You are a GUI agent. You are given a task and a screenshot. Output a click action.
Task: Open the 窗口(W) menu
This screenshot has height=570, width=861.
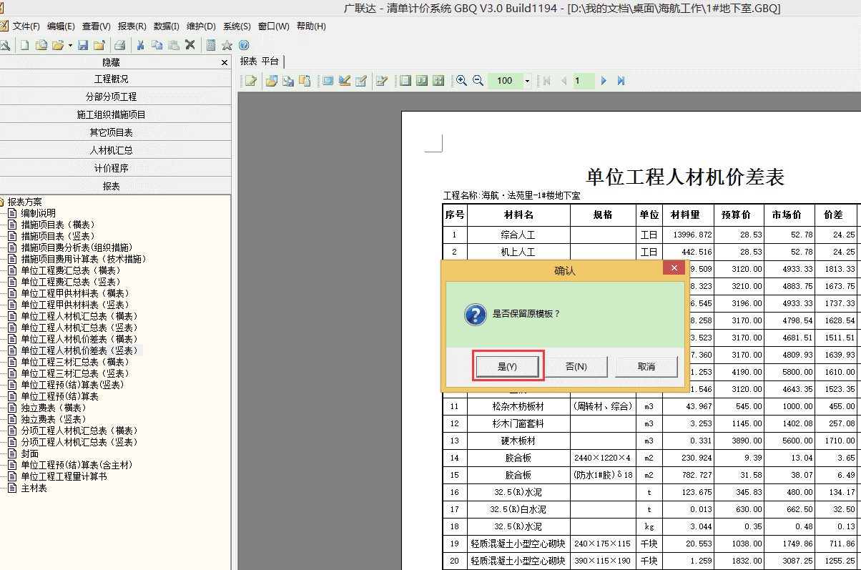274,26
